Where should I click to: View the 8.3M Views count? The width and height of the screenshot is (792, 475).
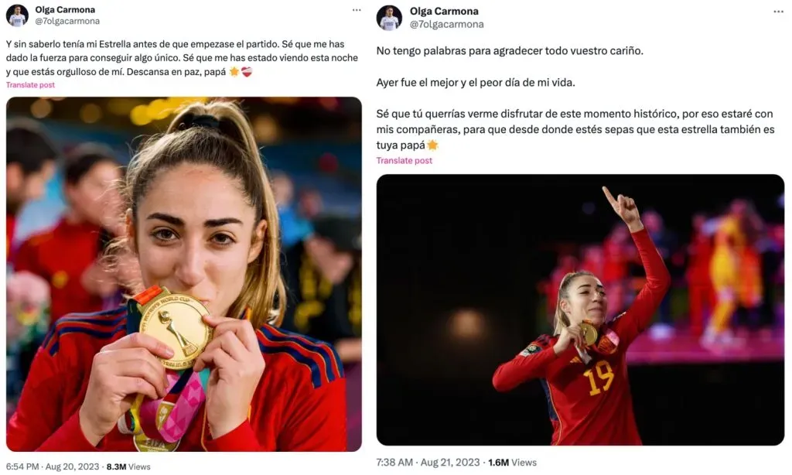click(x=128, y=467)
